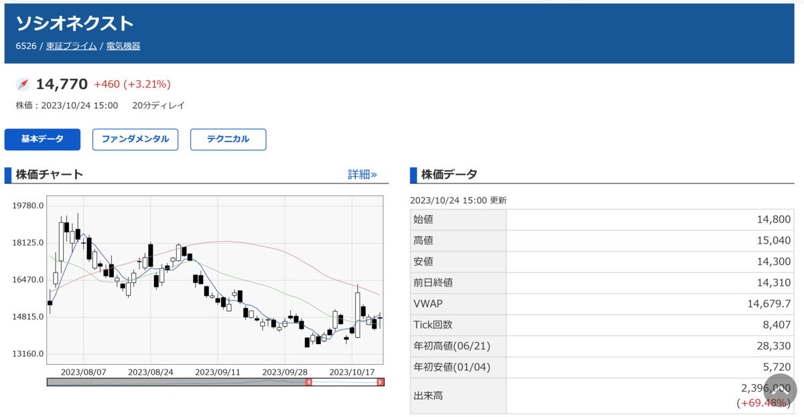The image size is (804, 417).
Task: Click the +460 (+3.21%) price change
Action: tap(133, 84)
